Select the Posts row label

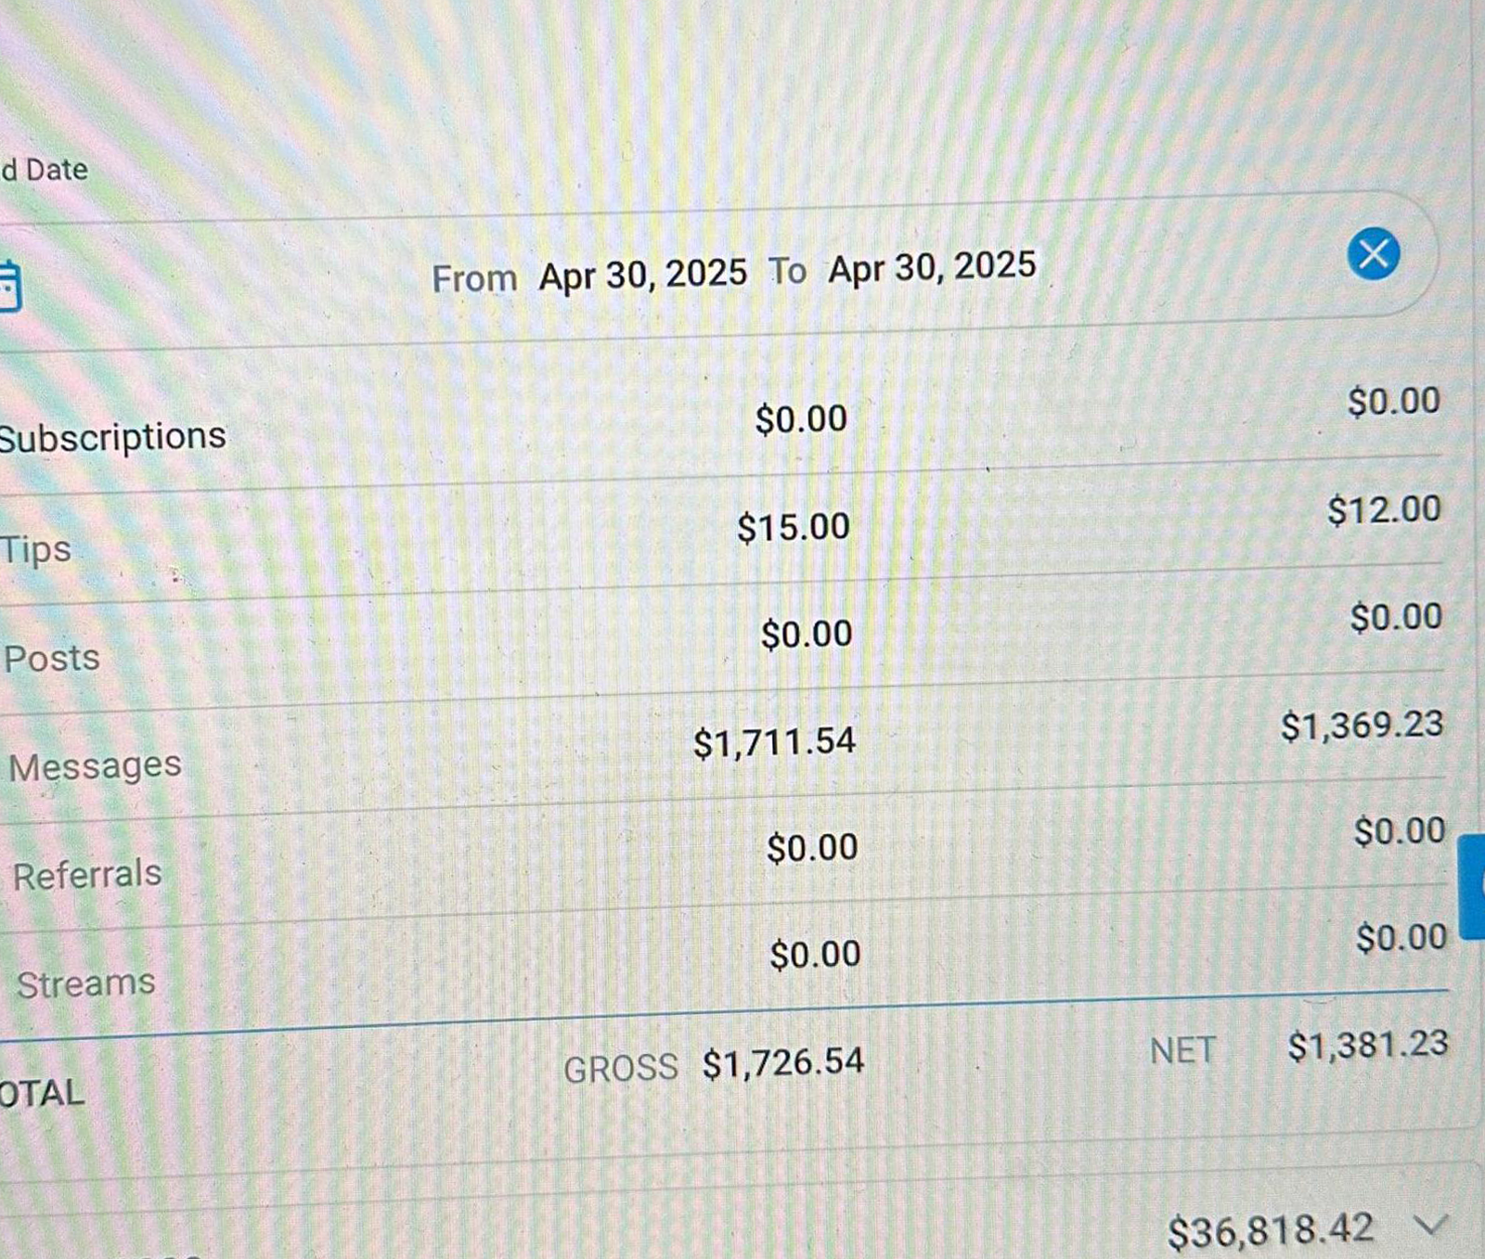52,659
